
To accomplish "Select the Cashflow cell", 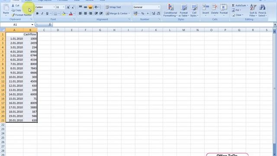I will [x=30, y=34].
